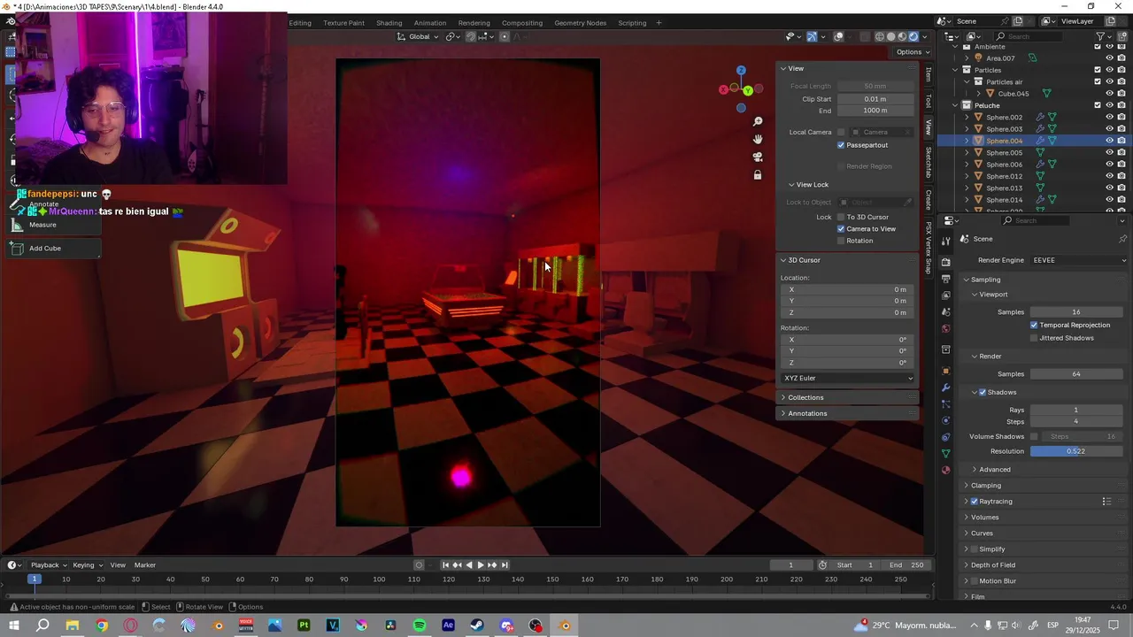Toggle viewport gizmos icon in header
This screenshot has width=1133, height=637.
click(x=812, y=36)
